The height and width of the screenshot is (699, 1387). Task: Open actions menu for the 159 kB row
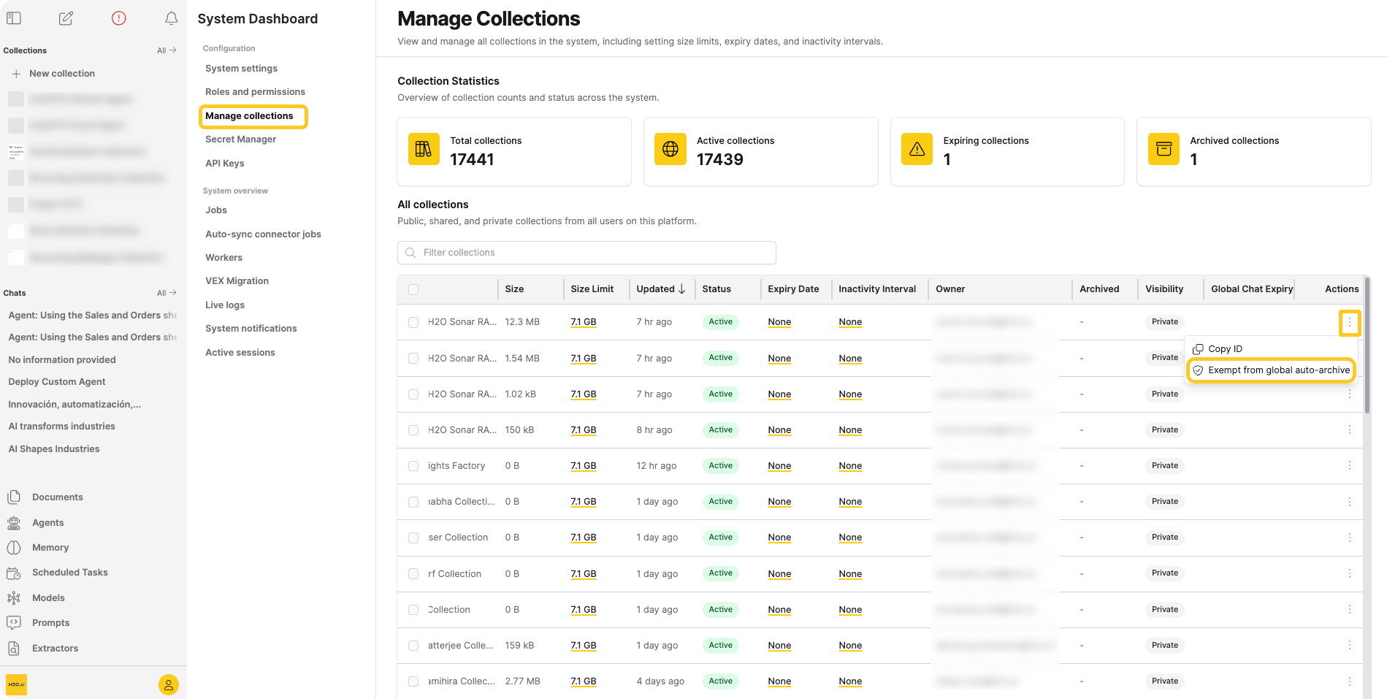[x=1350, y=646]
